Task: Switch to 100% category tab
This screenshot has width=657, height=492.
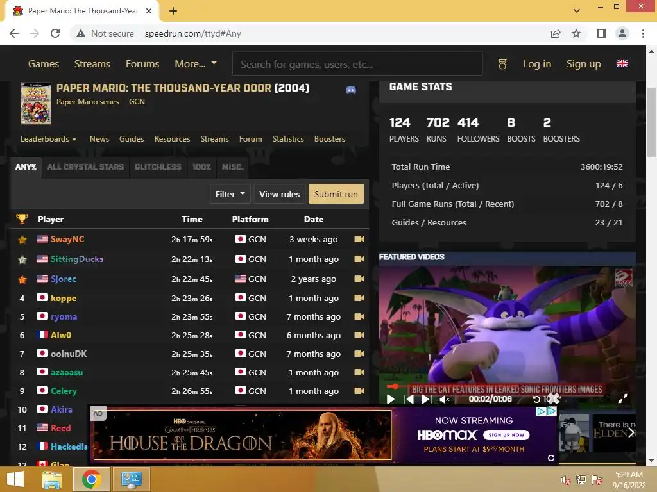Action: (x=201, y=167)
